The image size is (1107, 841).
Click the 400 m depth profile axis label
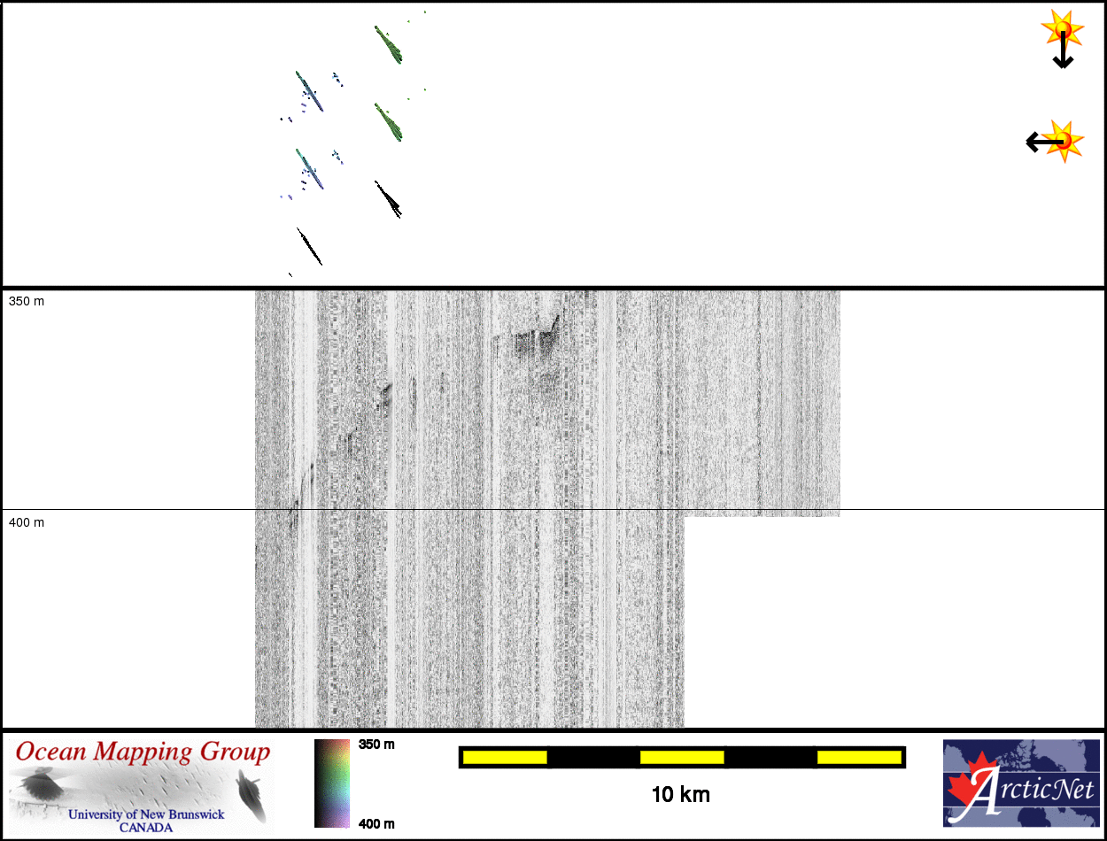(x=27, y=522)
